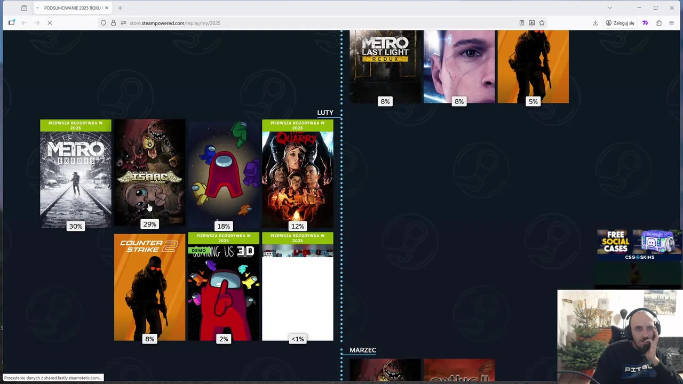
Task: Click the 18% label under Among Us
Action: click(224, 226)
